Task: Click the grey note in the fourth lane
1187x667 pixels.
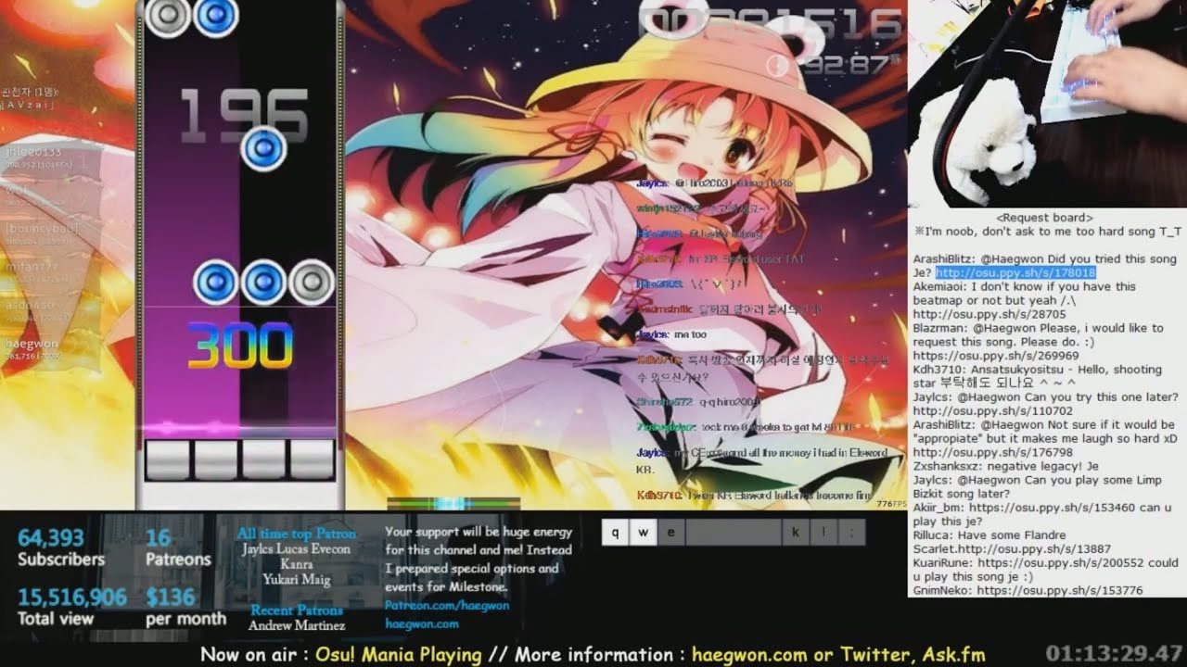Action: [312, 283]
